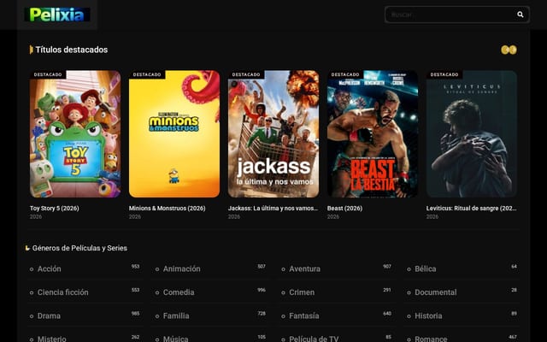View the Romance genre
547x342 pixels.
[431, 339]
